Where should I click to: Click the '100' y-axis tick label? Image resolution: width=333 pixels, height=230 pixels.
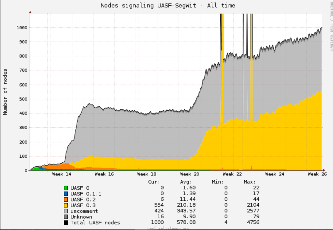[23, 156]
